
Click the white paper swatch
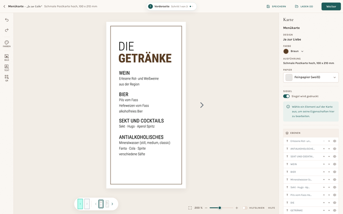click(289, 77)
